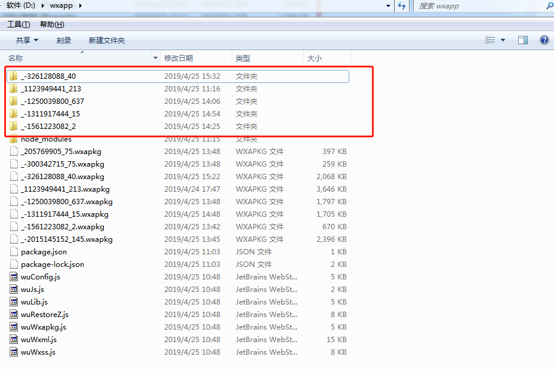554x369 pixels.
Task: Select file icon of _-300342715_75.wxapkg
Action: [14, 164]
